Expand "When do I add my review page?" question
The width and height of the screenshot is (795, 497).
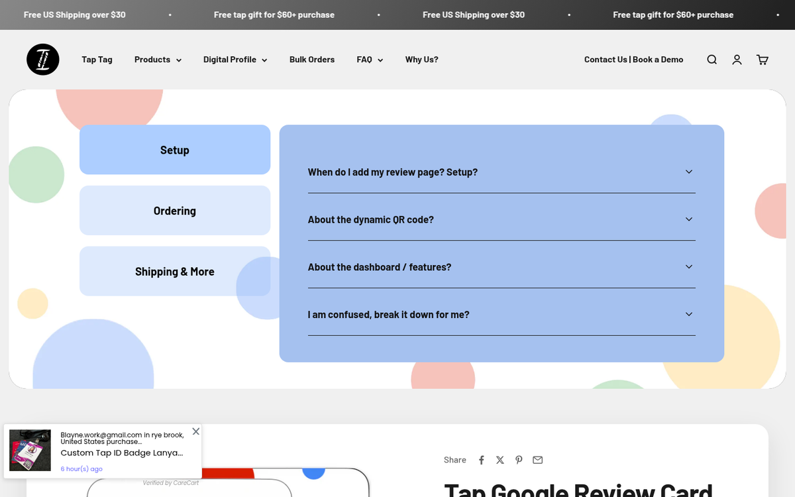pyautogui.click(x=501, y=172)
